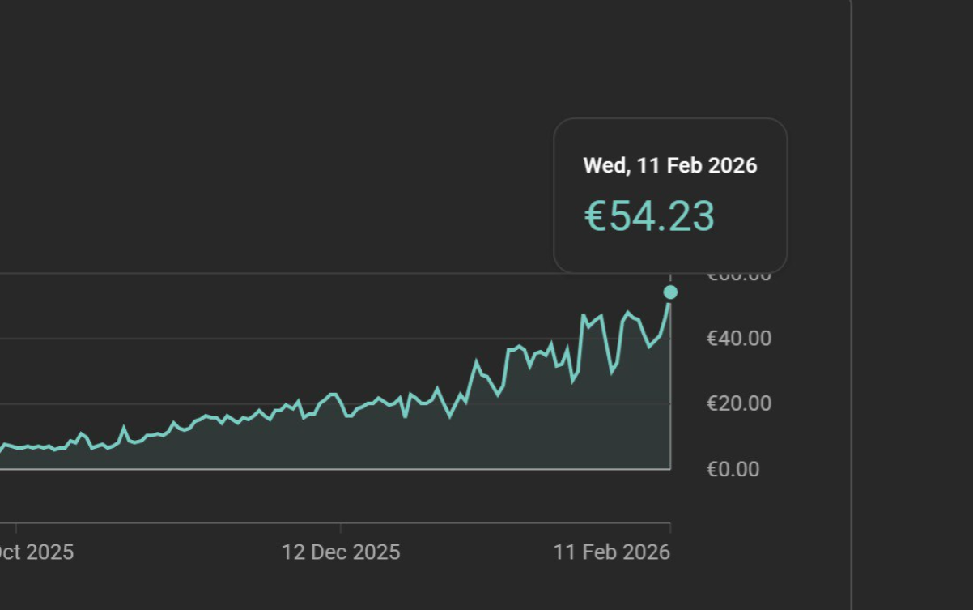
Task: Click the tick mark above 12 Dec 2025
Action: [x=341, y=527]
